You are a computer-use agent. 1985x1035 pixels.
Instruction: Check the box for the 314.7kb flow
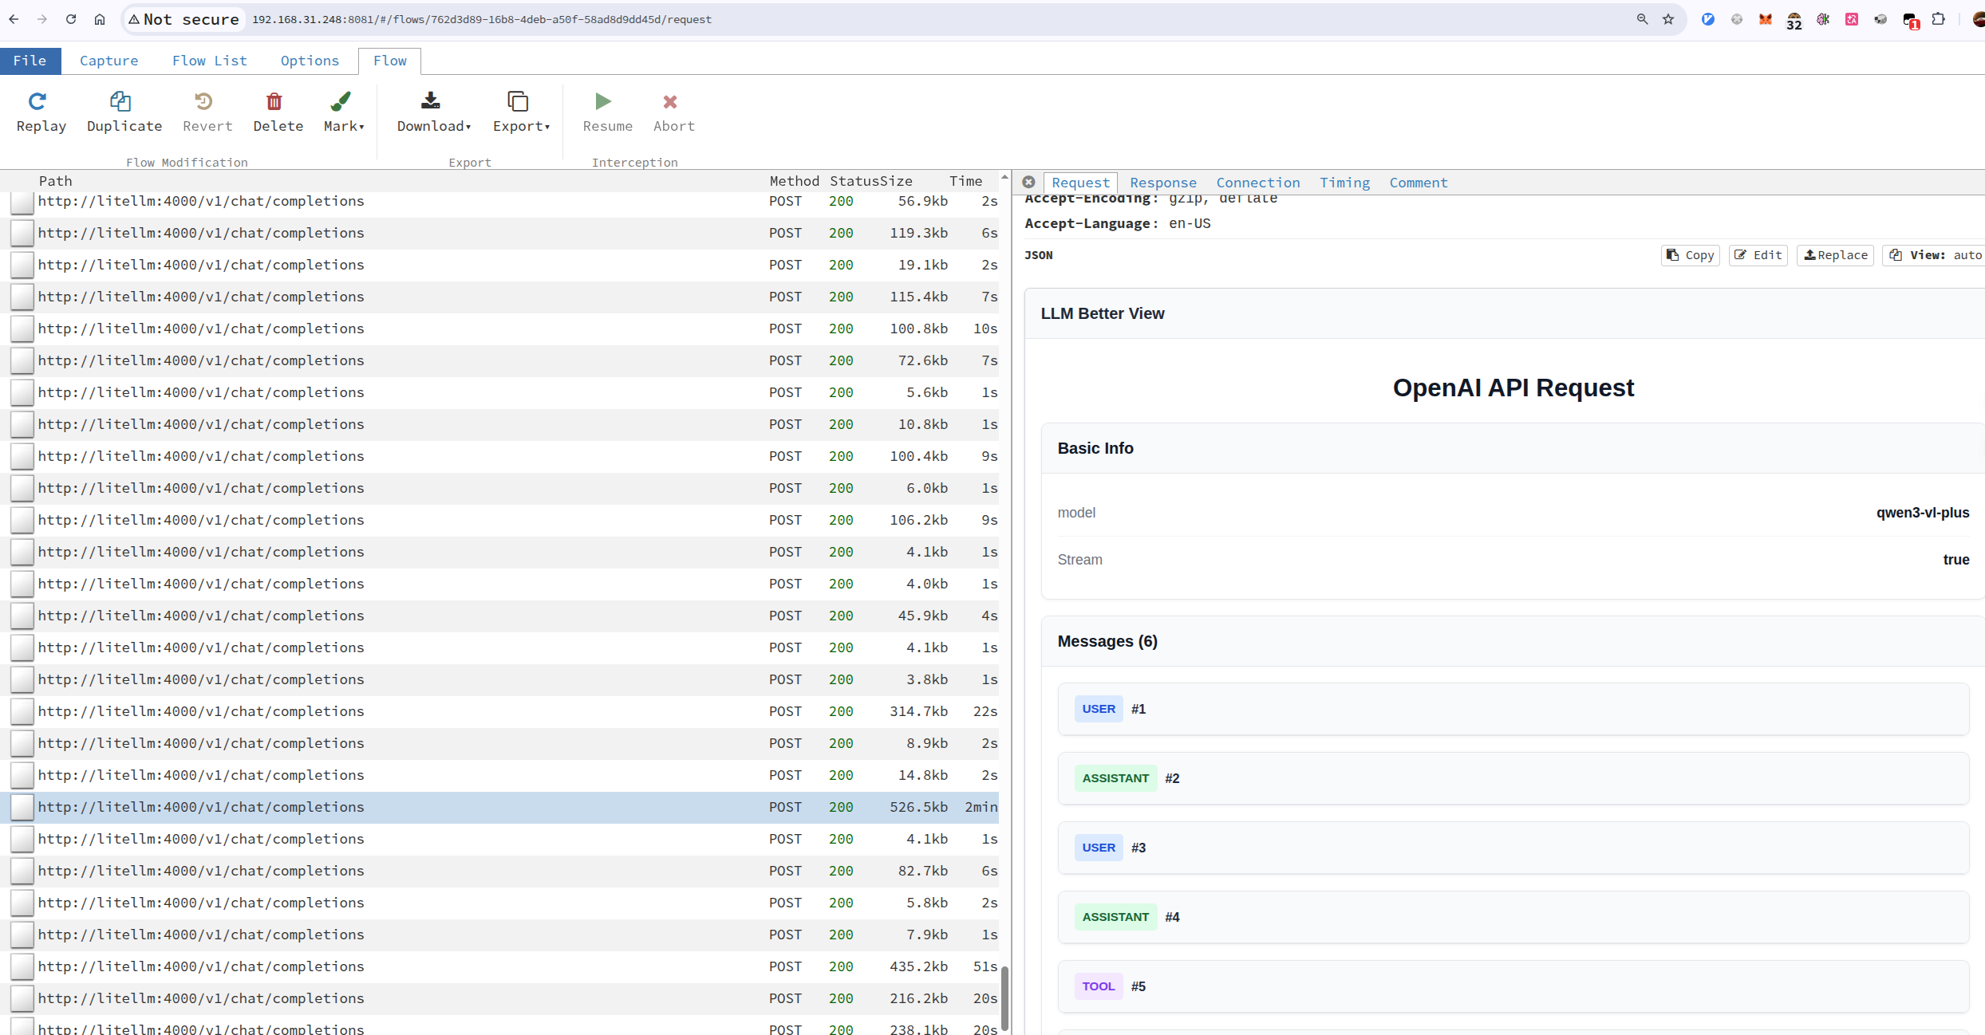(x=22, y=711)
